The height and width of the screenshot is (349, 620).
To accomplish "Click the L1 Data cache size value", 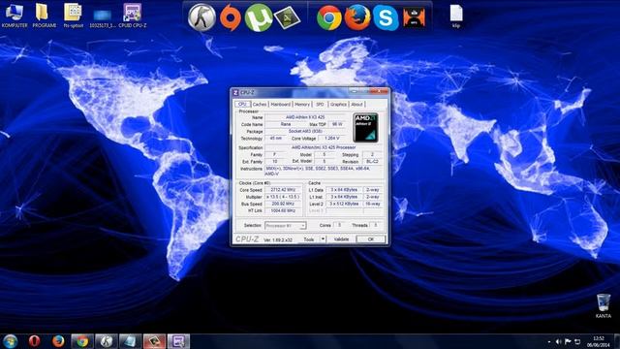I will coord(344,190).
